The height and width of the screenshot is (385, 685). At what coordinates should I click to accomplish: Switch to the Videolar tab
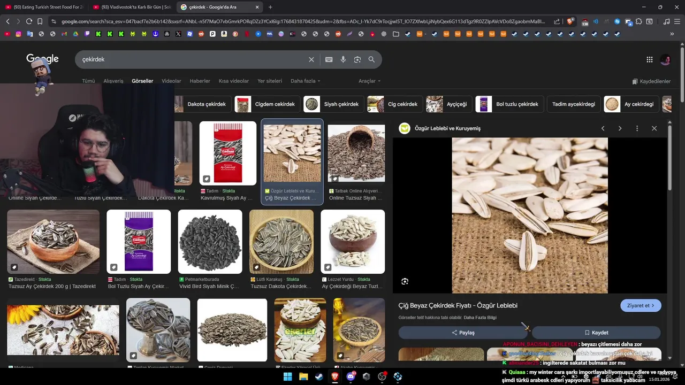point(171,81)
